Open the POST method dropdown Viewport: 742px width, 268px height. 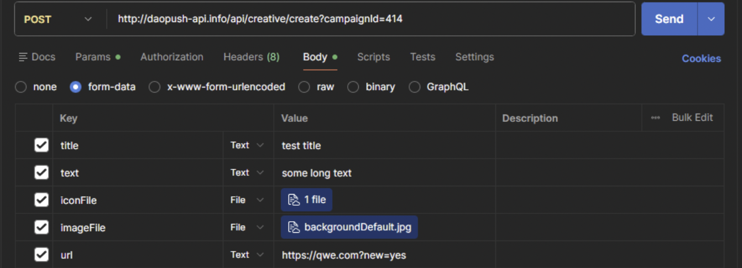tap(58, 19)
